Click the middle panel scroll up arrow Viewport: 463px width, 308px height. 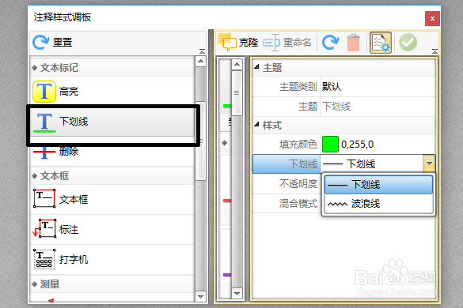pos(237,64)
